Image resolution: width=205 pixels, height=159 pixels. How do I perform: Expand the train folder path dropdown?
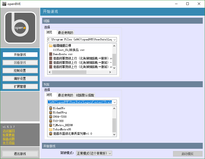[115, 102]
